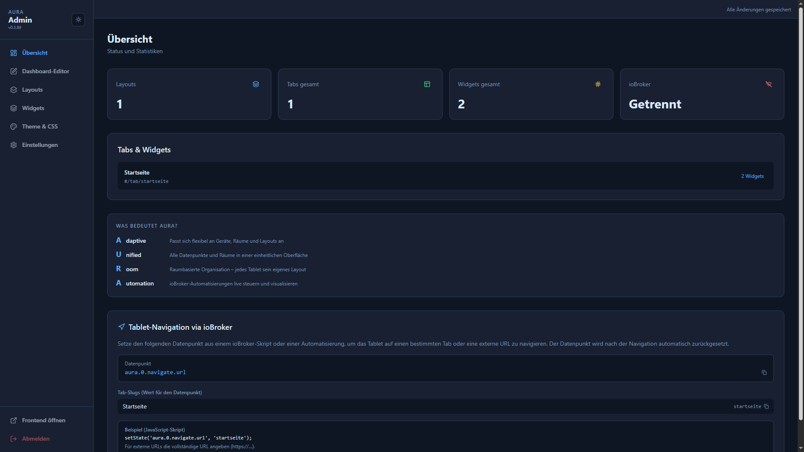Screen dimensions: 804x452
Task: Select Einstellungen in the sidebar menu
Action: [x=39, y=145]
